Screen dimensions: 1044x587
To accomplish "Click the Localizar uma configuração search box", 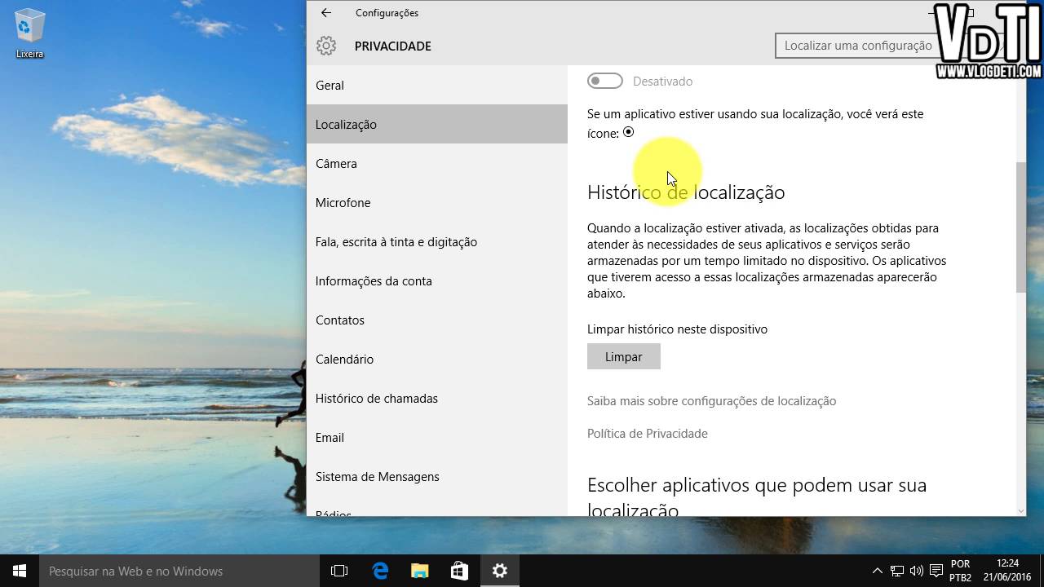I will point(860,46).
